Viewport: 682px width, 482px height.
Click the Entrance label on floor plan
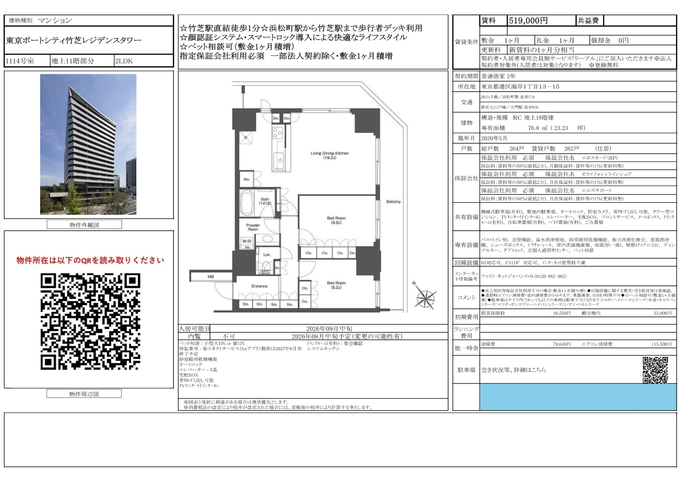click(x=259, y=286)
